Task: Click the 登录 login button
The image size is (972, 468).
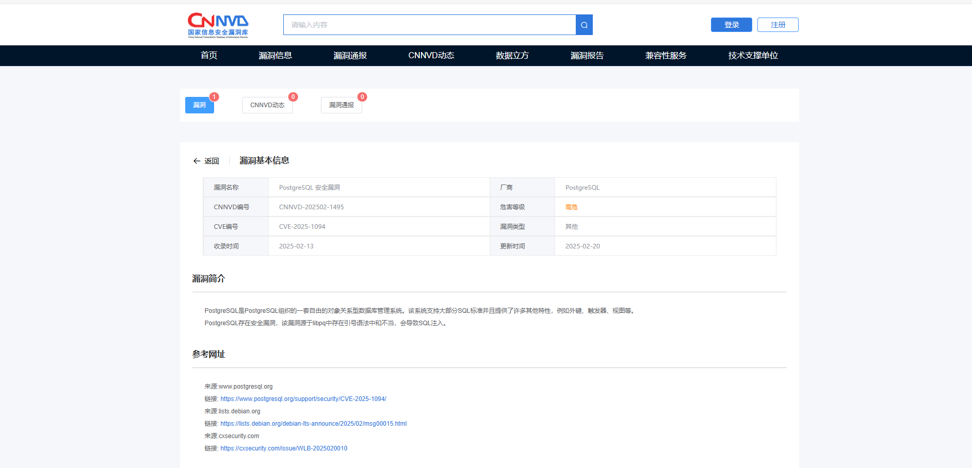Action: click(731, 25)
